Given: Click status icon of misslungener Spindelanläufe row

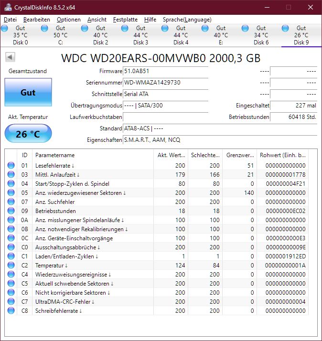Looking at the screenshot, I should pos(11,220).
